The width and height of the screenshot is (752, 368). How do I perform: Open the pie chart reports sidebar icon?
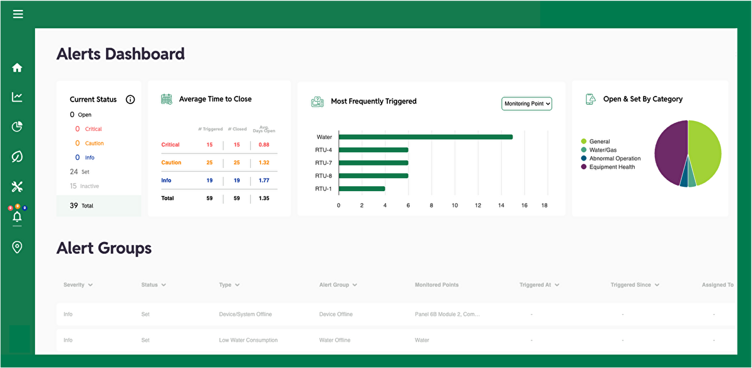click(17, 127)
